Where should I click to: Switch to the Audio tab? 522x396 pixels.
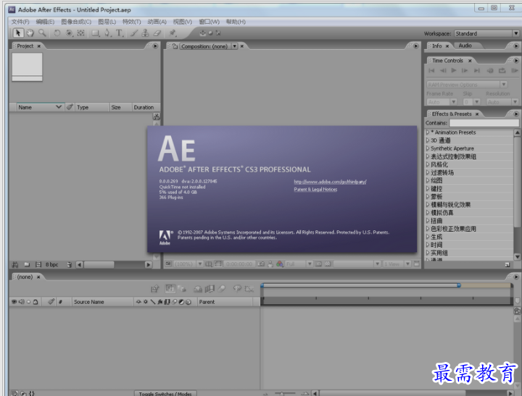465,46
